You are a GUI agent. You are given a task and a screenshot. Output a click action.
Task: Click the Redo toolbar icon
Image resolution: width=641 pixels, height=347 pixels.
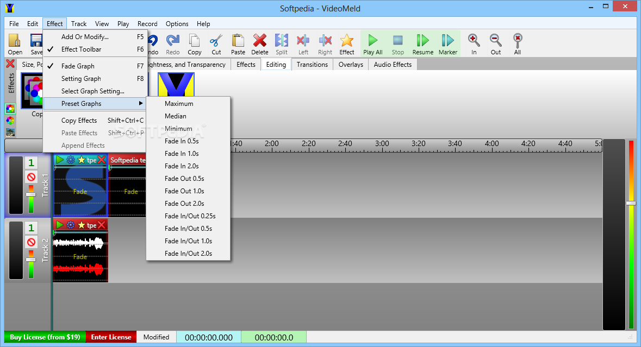[172, 44]
